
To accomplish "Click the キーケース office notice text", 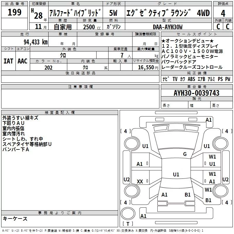I will click(15, 219).
